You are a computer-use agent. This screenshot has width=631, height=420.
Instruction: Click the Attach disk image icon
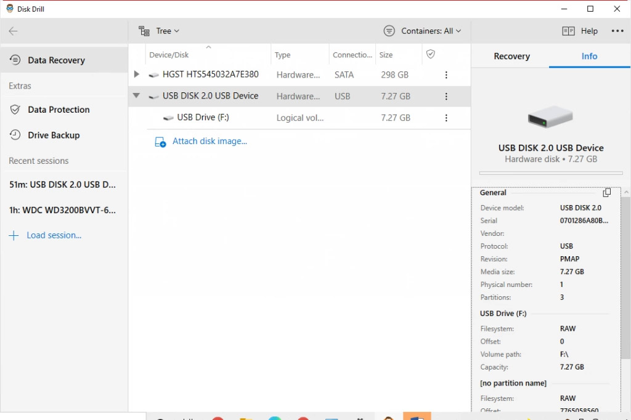(160, 142)
